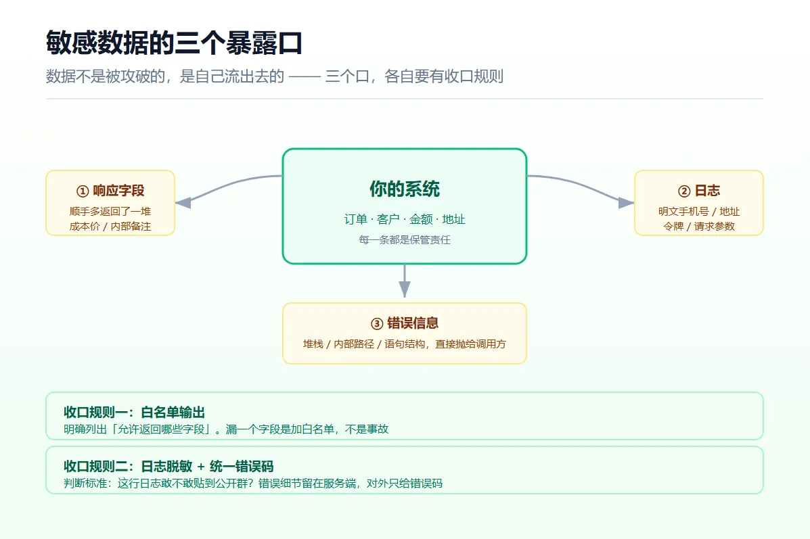Select the ① 响应字段 card heading

point(110,191)
